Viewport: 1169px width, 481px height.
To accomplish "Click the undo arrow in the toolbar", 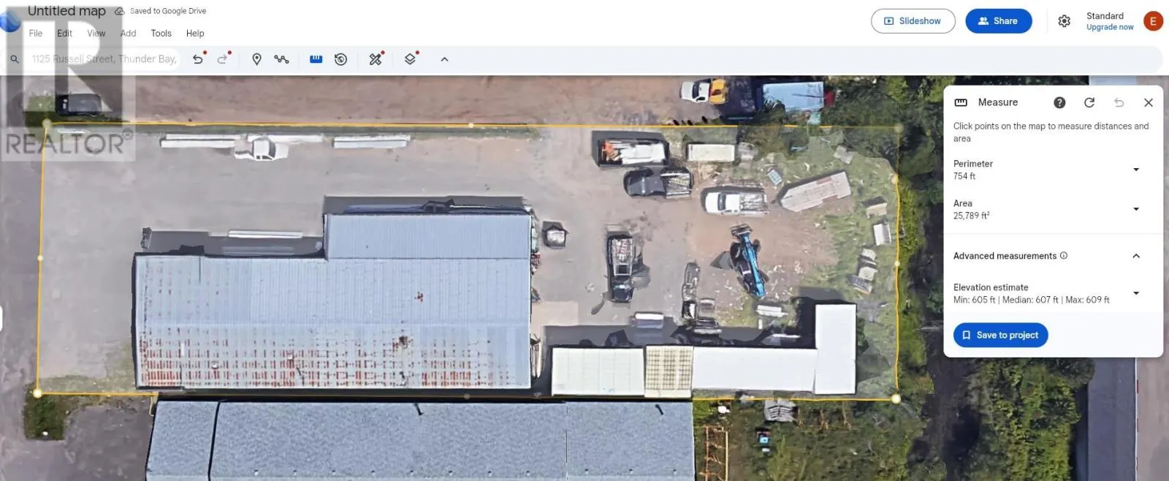I will coord(197,59).
